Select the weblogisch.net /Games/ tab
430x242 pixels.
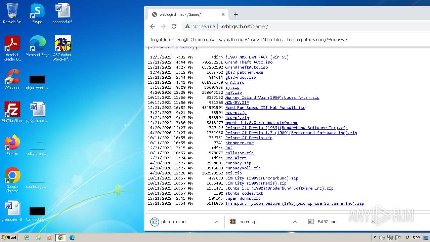coord(188,14)
